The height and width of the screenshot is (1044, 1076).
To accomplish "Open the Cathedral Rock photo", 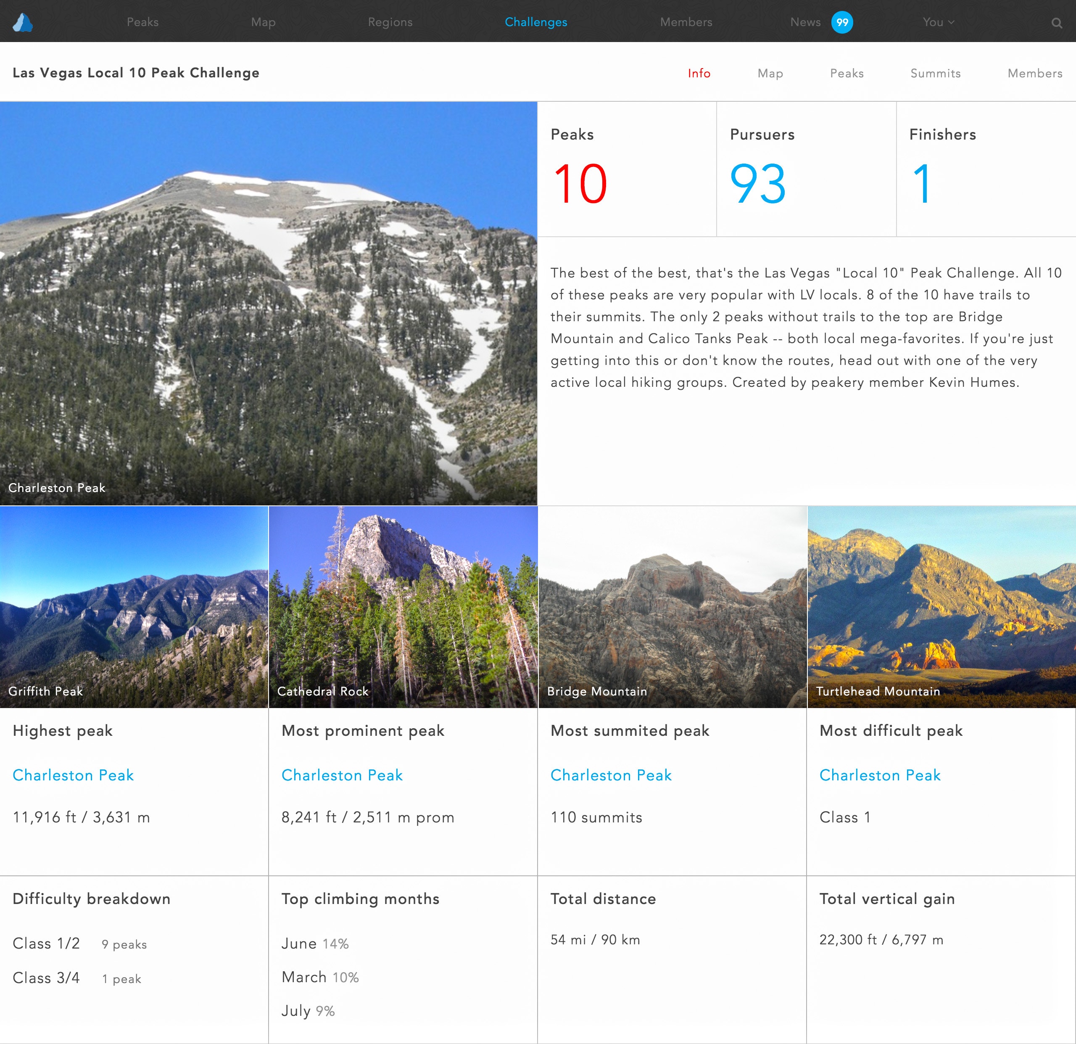I will click(403, 606).
